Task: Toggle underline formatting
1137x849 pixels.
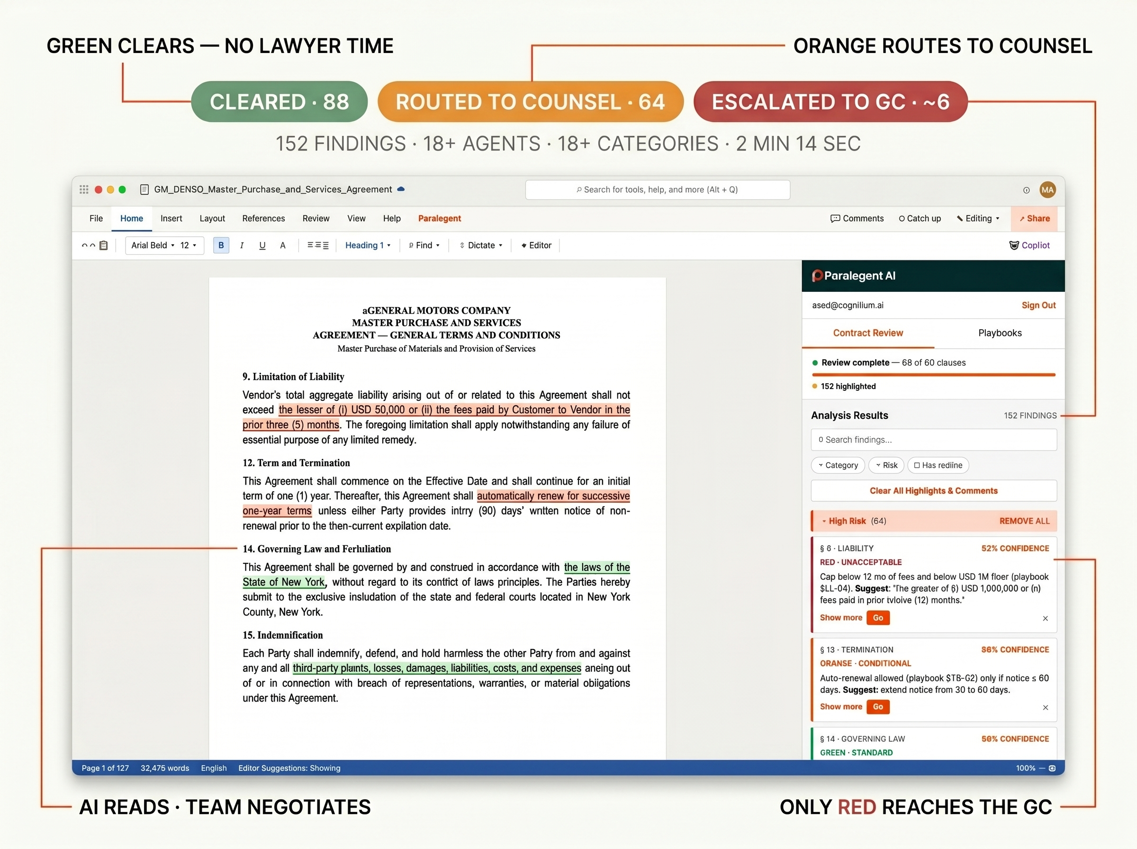Action: 262,246
